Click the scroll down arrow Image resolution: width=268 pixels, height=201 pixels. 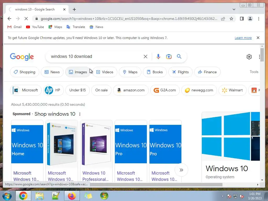[x=262, y=180]
